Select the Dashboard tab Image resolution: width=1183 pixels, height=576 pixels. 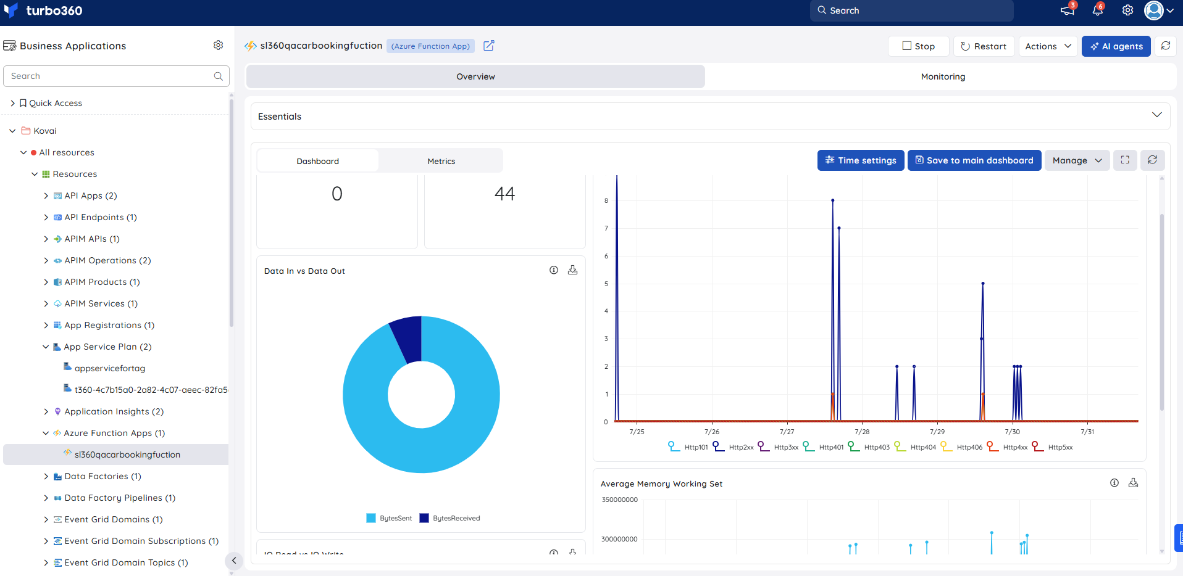click(x=317, y=161)
